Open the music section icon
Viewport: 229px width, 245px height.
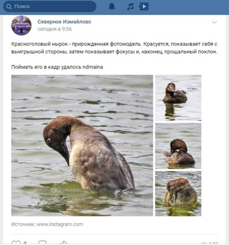point(130,7)
